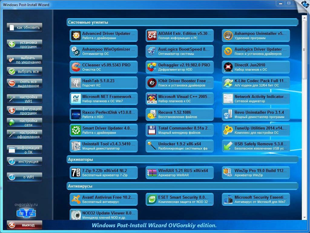Click the 7-Zip archiver icon
Screen dimensions: 310x233
point(76,173)
